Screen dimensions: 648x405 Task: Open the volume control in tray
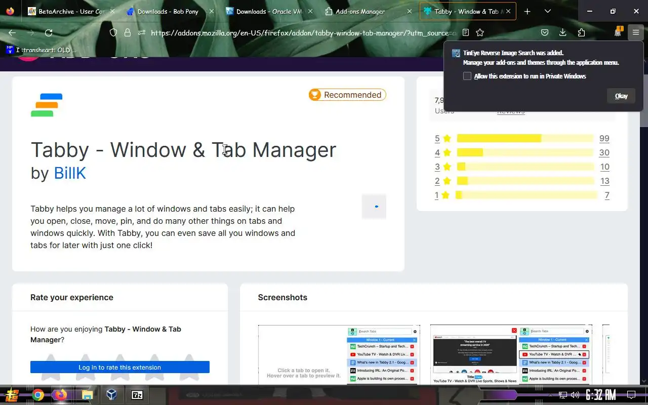[x=575, y=395]
